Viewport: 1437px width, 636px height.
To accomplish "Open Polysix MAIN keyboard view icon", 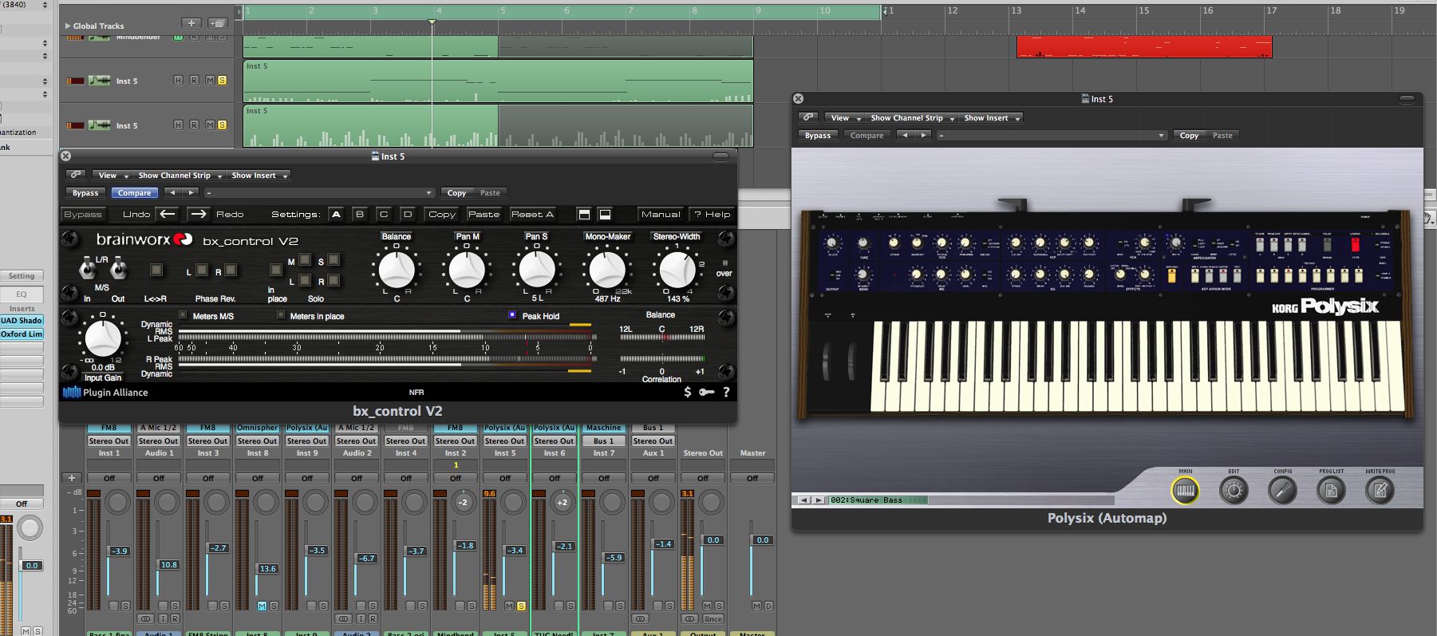I will 1185,490.
